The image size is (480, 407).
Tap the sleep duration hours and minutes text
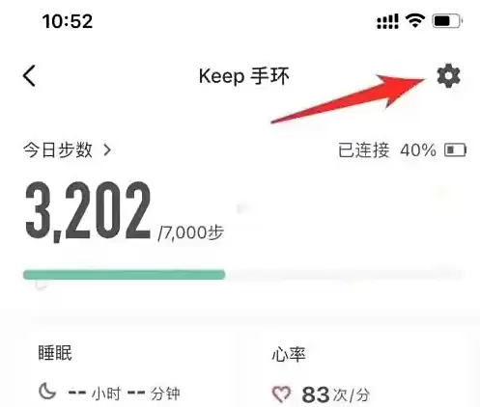(124, 393)
